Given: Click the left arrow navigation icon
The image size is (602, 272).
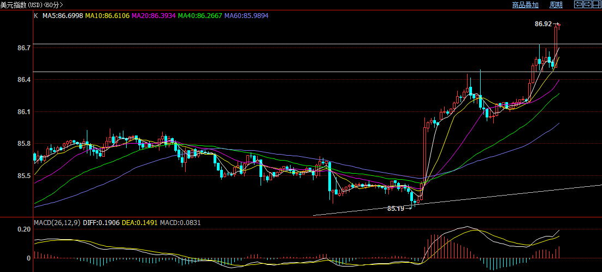Looking at the screenshot, I should [579, 5].
